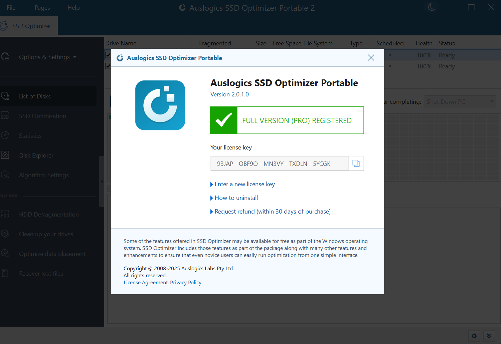Sort by Size column header

click(x=261, y=43)
